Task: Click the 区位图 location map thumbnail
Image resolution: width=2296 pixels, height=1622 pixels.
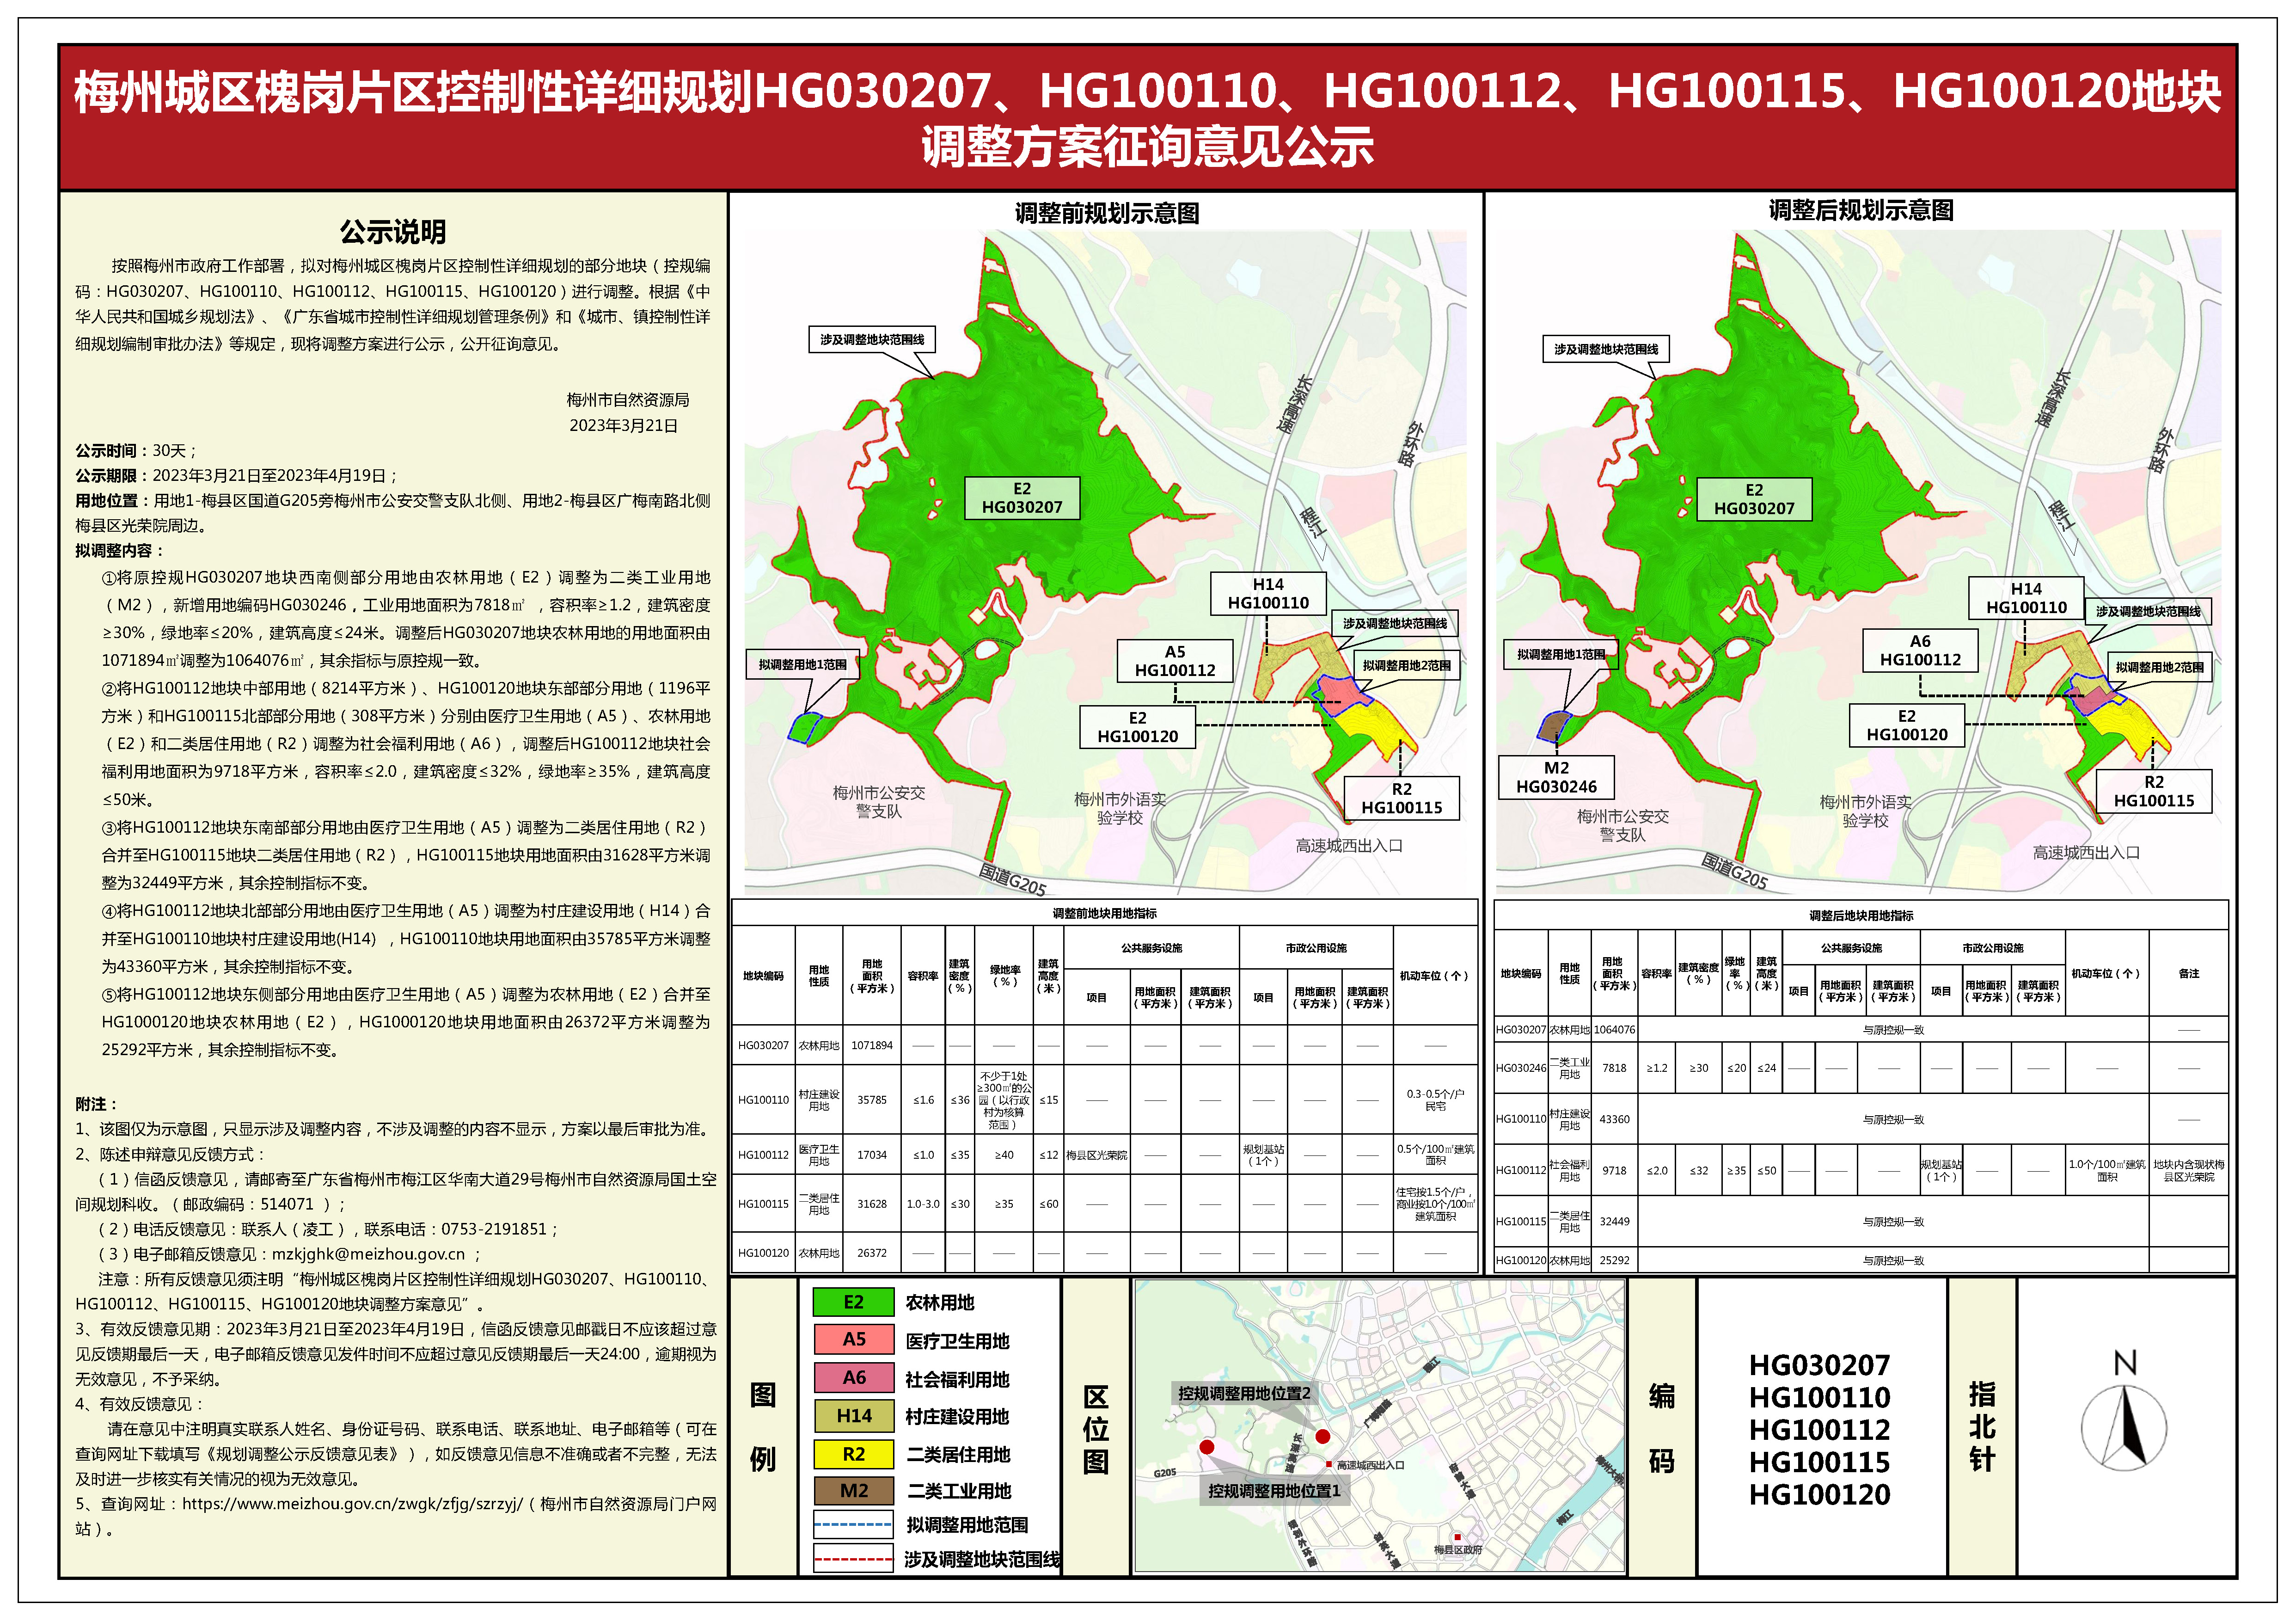Action: click(x=1379, y=1426)
